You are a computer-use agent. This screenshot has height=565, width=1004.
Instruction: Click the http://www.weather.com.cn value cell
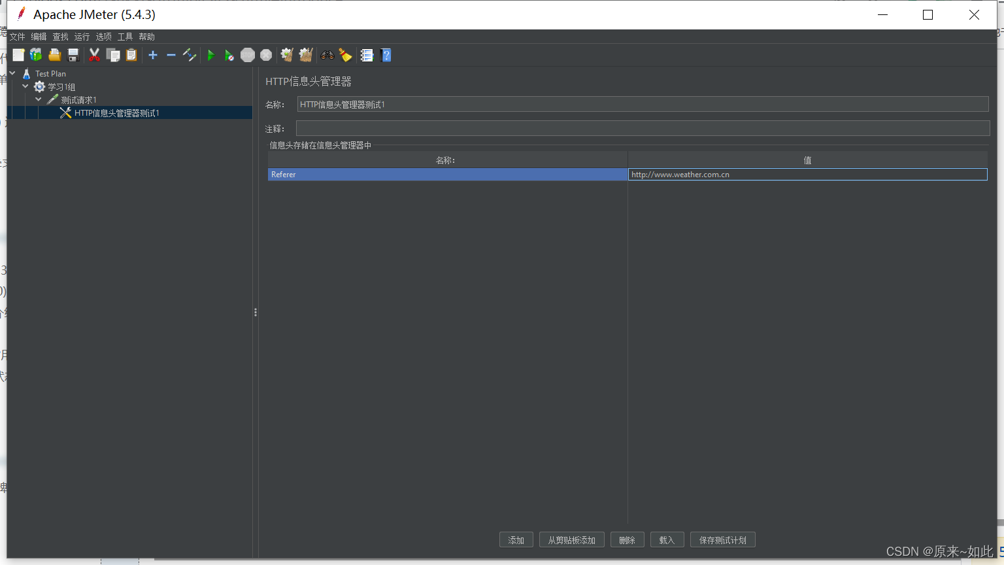click(808, 175)
